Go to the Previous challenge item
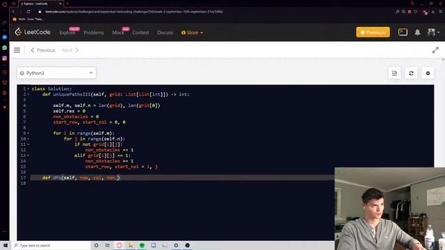445x250 pixels. pyautogui.click(x=43, y=50)
